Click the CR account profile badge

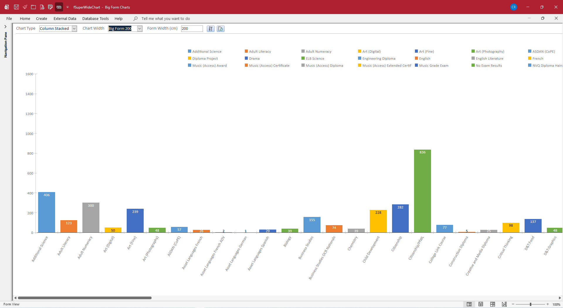pyautogui.click(x=513, y=7)
